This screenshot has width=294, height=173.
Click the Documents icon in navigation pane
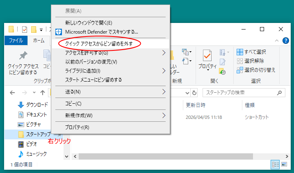tap(21, 115)
